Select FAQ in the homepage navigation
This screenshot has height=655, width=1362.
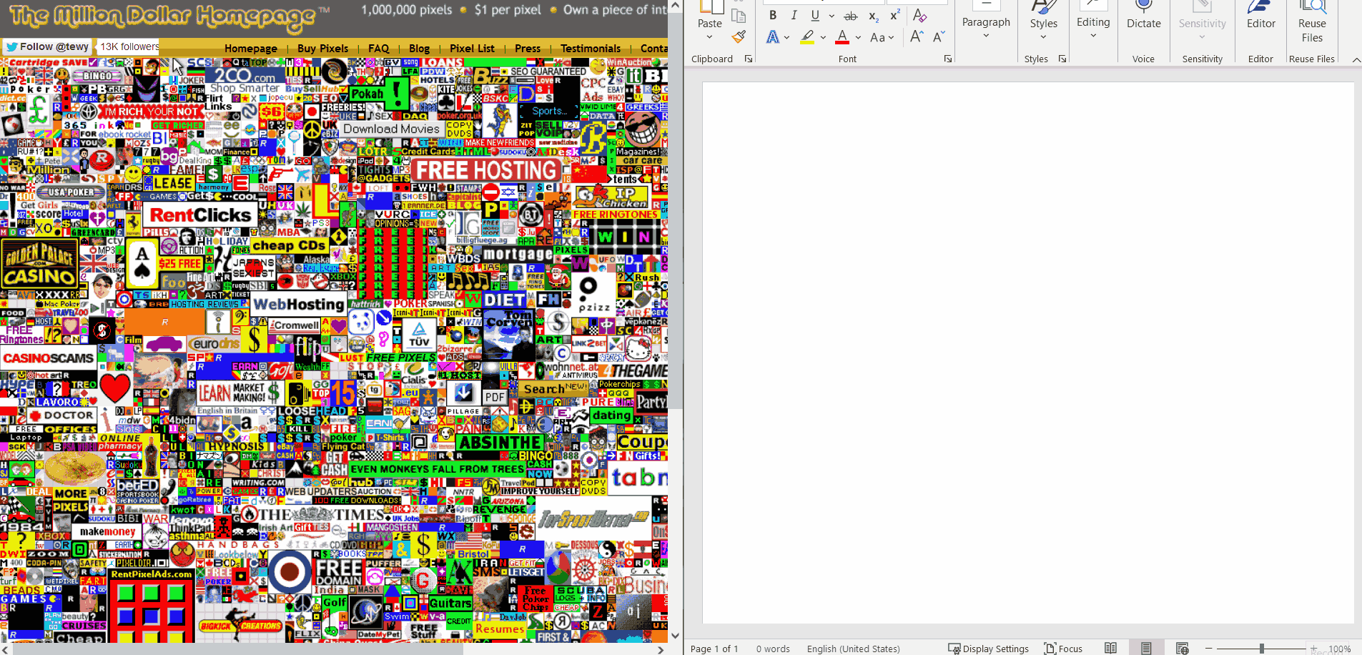pyautogui.click(x=378, y=48)
